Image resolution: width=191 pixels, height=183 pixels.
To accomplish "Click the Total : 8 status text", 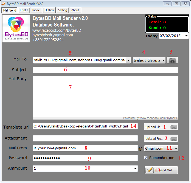I will tap(157, 22).
